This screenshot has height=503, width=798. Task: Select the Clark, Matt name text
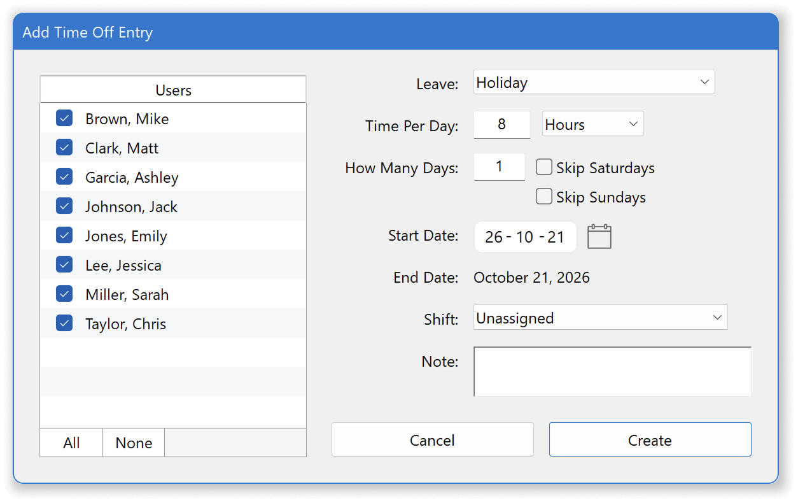point(122,148)
